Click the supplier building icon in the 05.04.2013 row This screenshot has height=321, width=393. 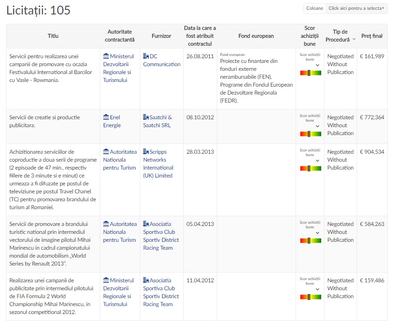tap(146, 224)
